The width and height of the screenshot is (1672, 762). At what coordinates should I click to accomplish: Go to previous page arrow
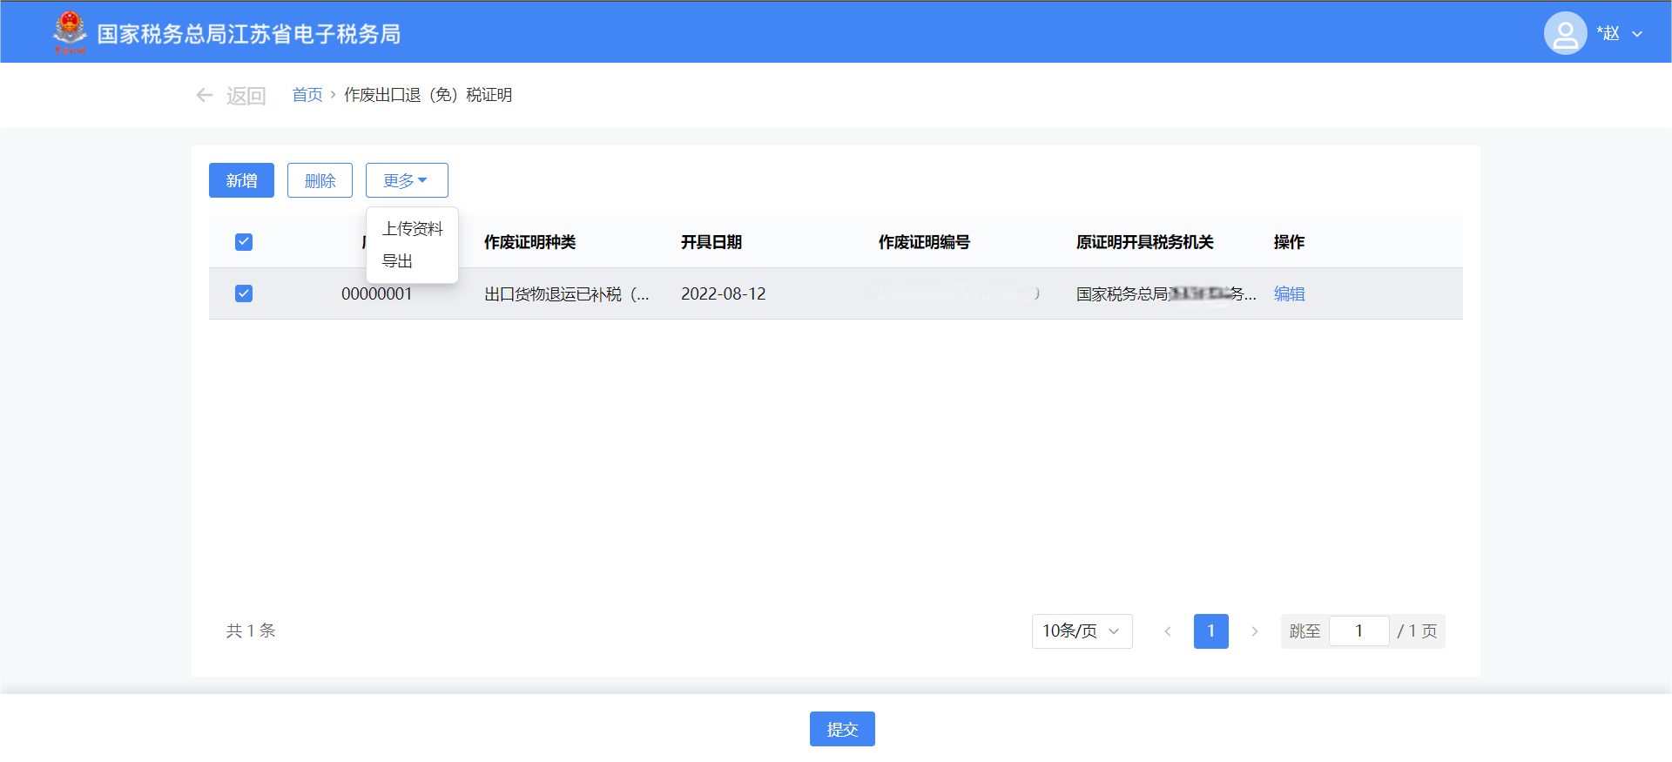coord(1168,631)
